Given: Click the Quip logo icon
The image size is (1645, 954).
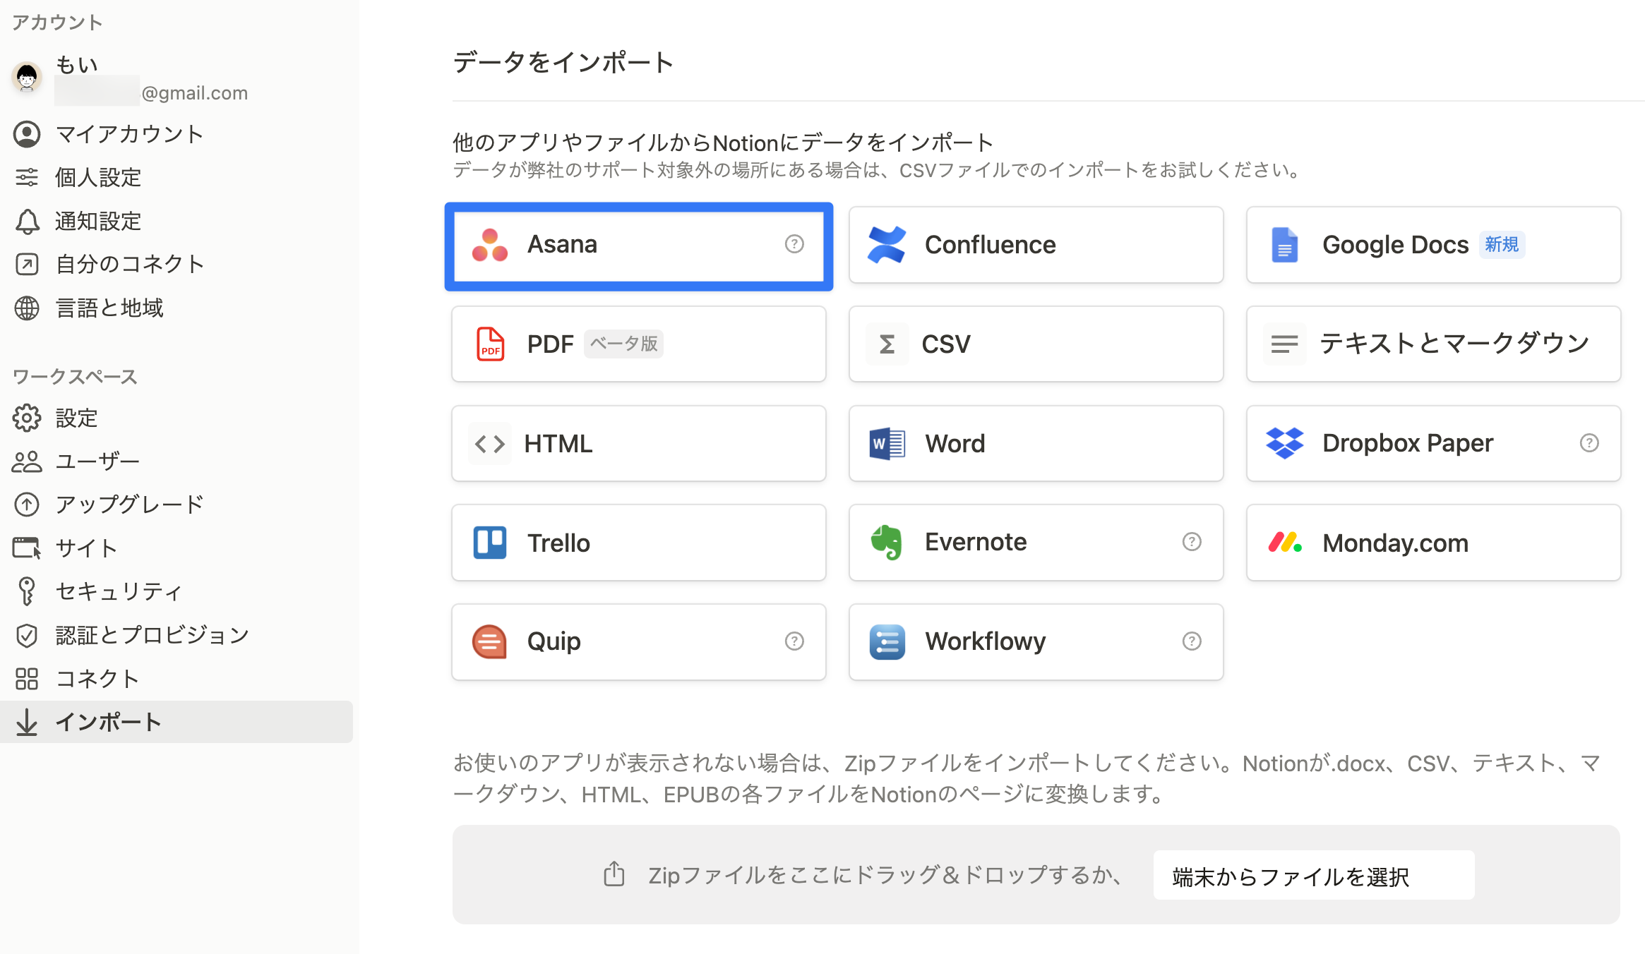Looking at the screenshot, I should (x=490, y=641).
